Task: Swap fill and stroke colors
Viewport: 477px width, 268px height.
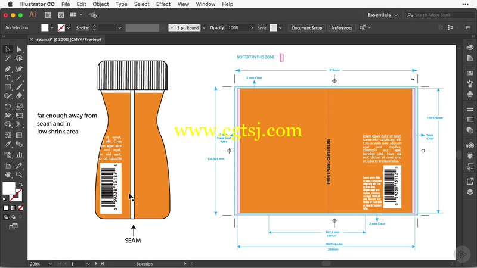Action: coord(21,184)
